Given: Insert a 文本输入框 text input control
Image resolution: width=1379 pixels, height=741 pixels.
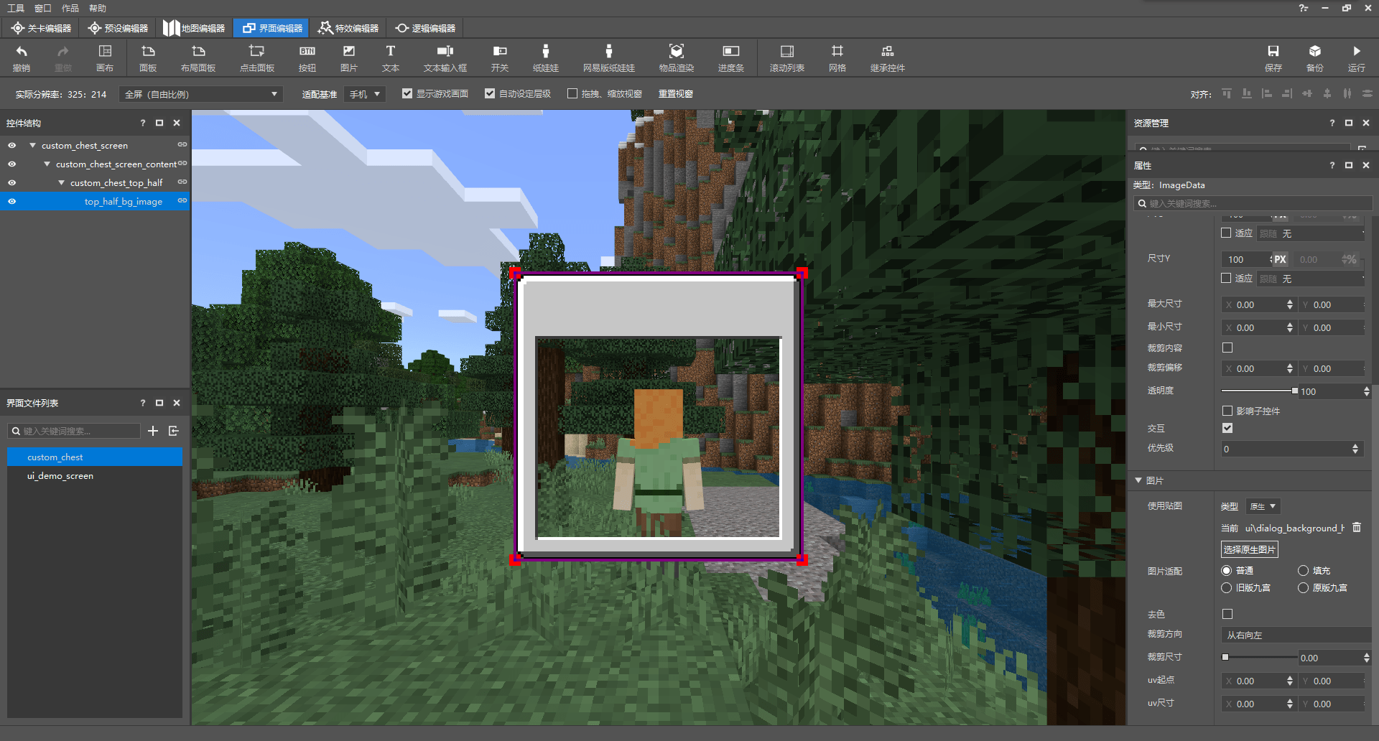Looking at the screenshot, I should pyautogui.click(x=445, y=58).
